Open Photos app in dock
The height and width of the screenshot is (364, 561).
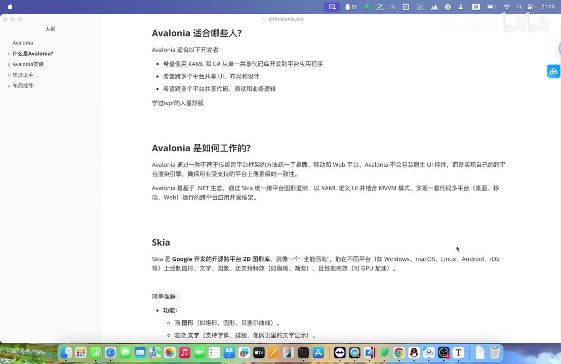[x=170, y=353]
